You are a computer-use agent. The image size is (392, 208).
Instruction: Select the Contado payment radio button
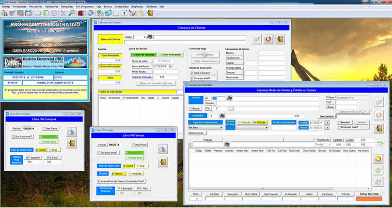(239, 123)
